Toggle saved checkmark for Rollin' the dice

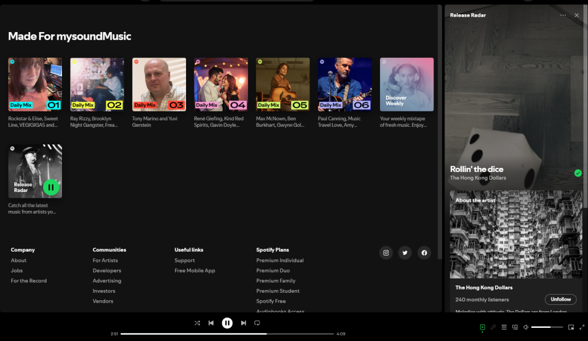pyautogui.click(x=578, y=173)
